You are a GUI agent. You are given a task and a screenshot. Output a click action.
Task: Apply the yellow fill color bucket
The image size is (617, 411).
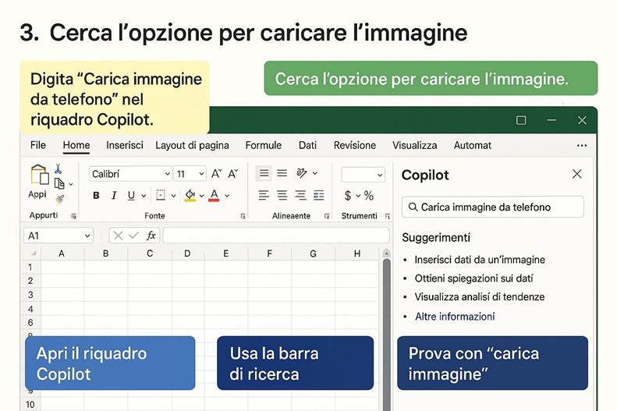(x=190, y=195)
